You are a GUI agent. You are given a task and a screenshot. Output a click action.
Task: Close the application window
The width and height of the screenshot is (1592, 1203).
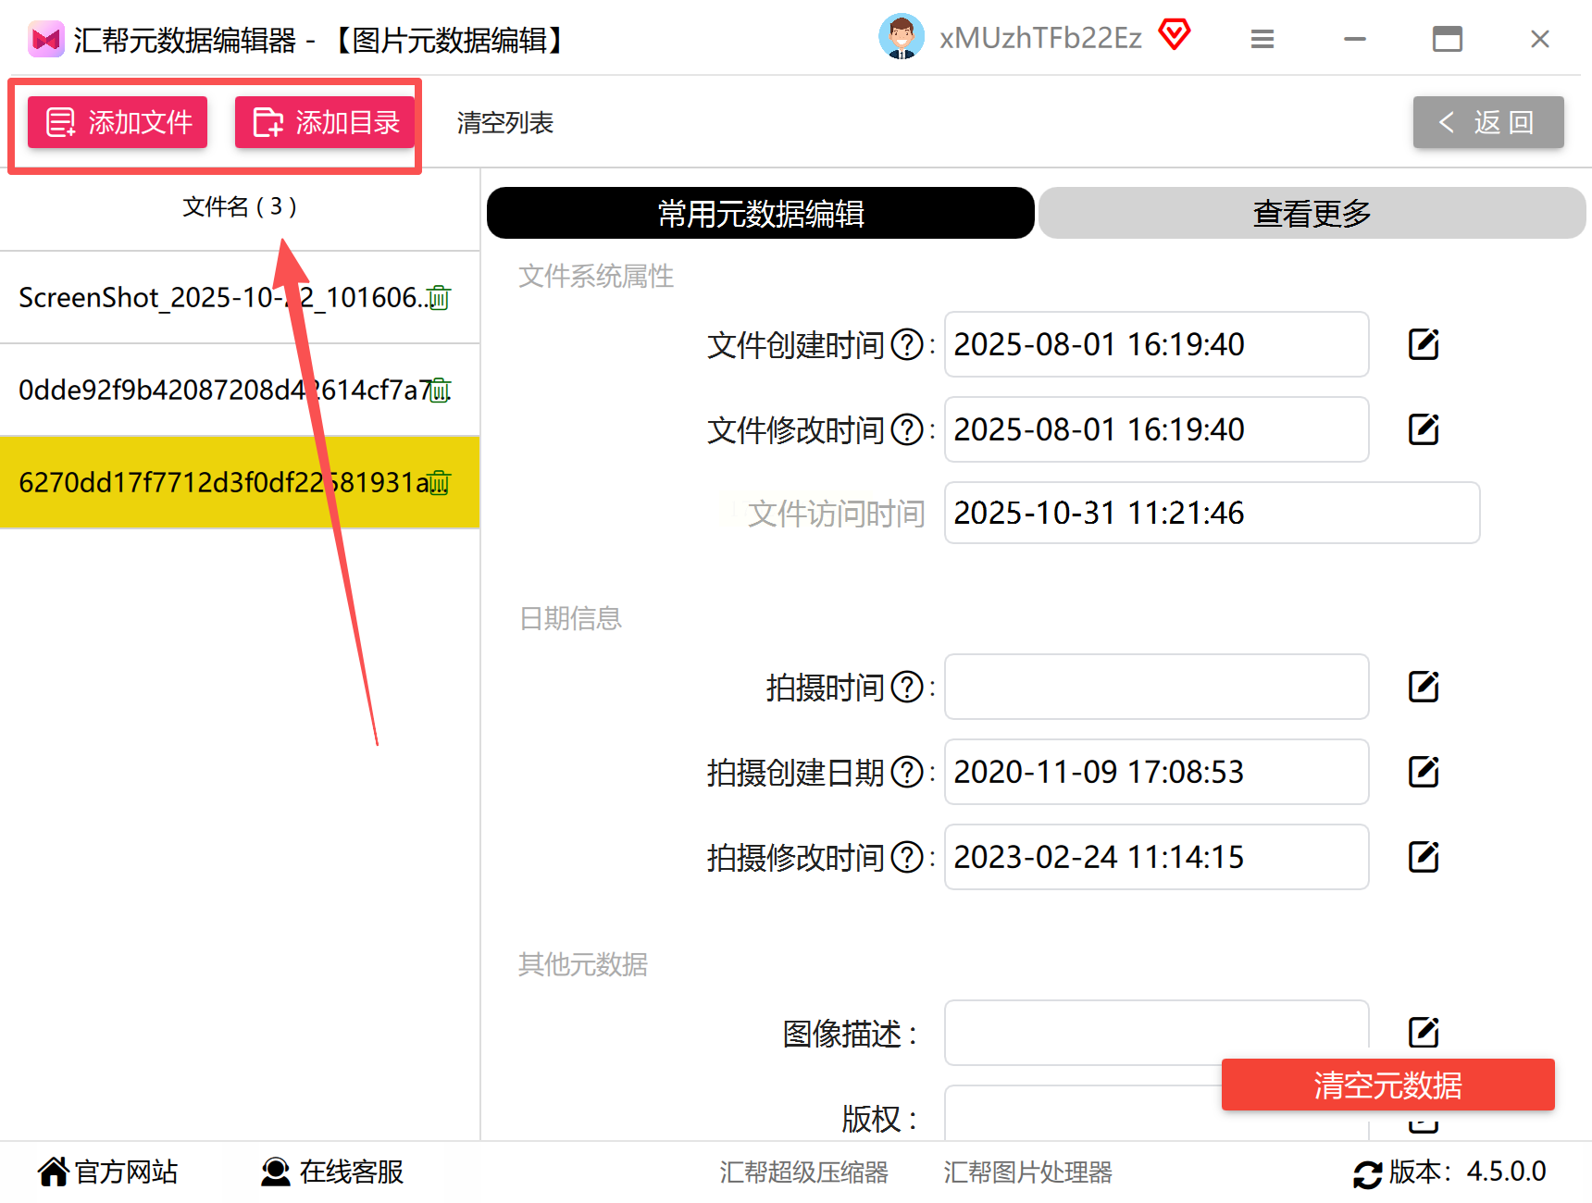point(1540,39)
